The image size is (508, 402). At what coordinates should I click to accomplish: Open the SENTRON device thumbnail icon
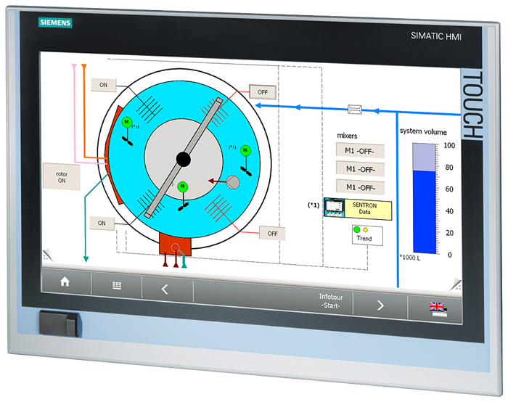pos(336,209)
